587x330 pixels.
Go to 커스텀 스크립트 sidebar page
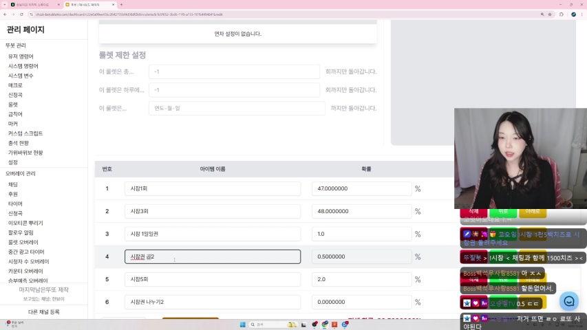click(25, 133)
